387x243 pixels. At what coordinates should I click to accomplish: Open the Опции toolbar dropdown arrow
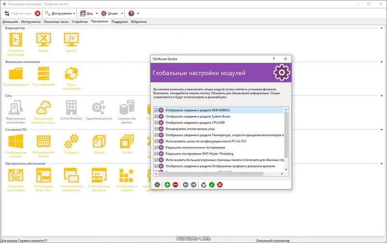pos(122,13)
